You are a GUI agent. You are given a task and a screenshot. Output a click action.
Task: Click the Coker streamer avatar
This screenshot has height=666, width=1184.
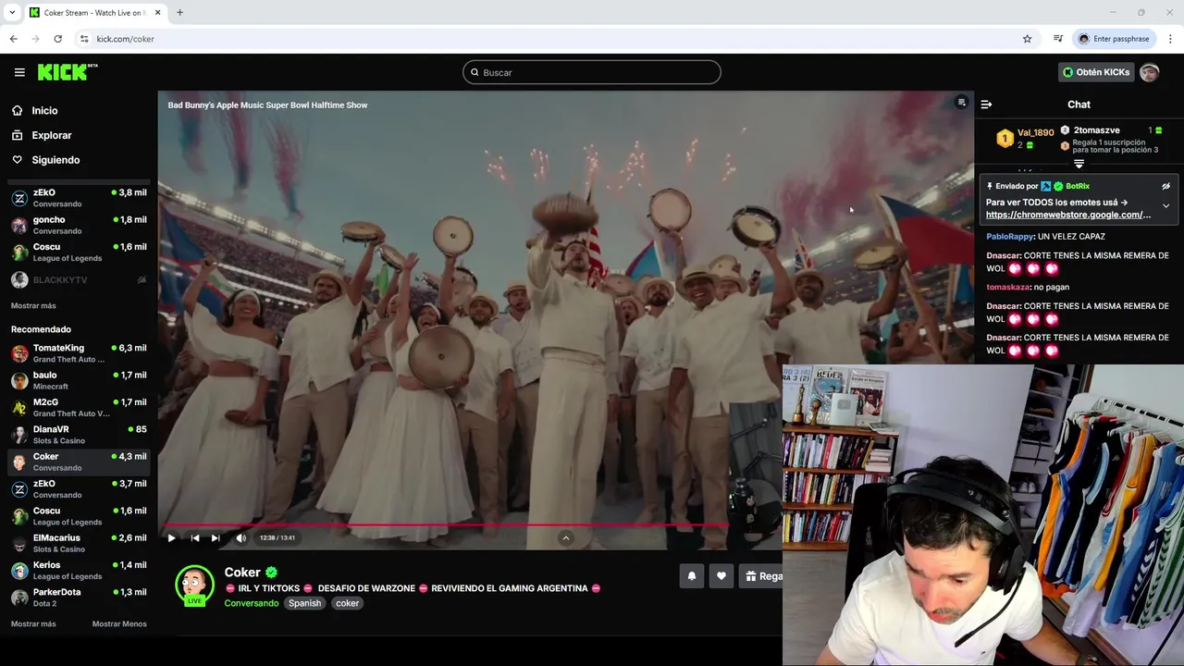click(194, 585)
